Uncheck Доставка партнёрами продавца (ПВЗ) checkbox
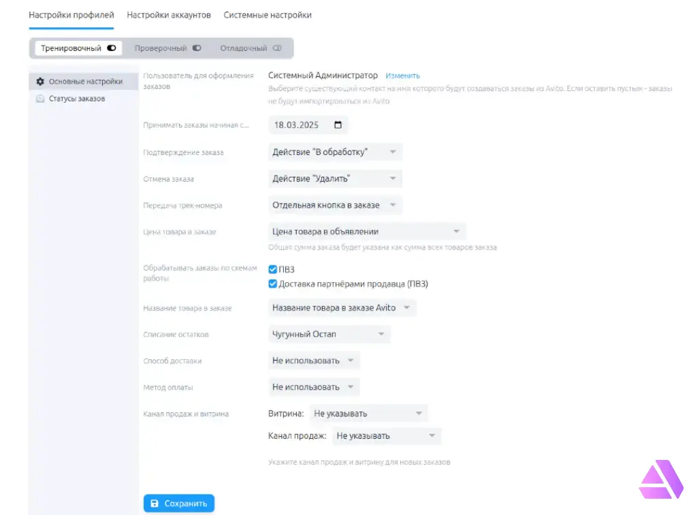Image resolution: width=697 pixels, height=515 pixels. [x=273, y=284]
